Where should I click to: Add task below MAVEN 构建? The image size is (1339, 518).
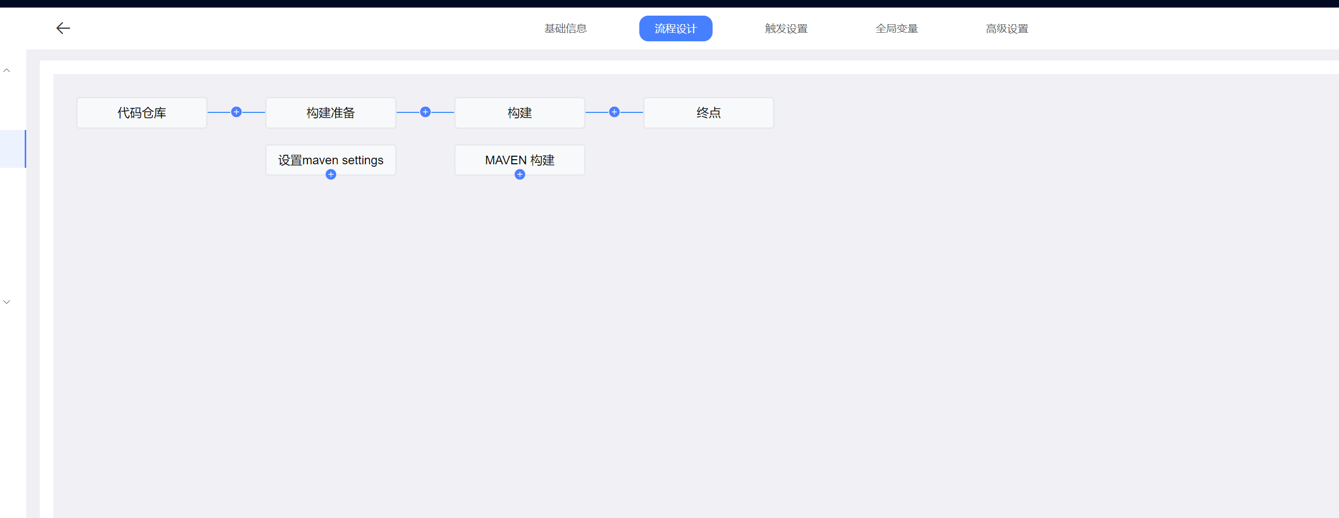tap(520, 174)
